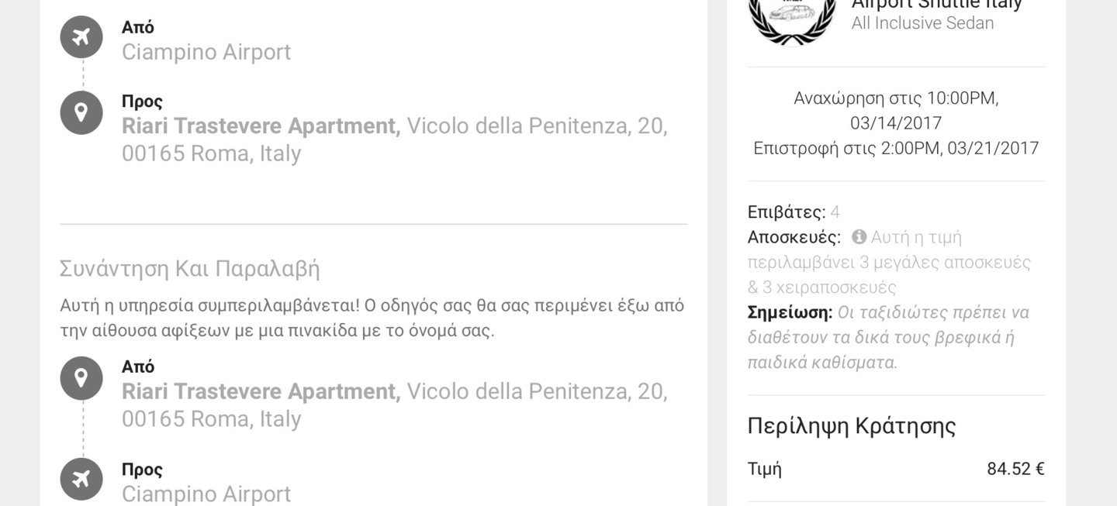Click the Επιστροφή στις 2:00PM return date

[896, 148]
